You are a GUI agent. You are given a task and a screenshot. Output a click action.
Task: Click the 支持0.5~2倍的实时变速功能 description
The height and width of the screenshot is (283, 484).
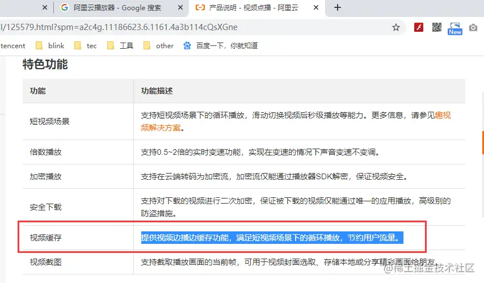pyautogui.click(x=261, y=152)
